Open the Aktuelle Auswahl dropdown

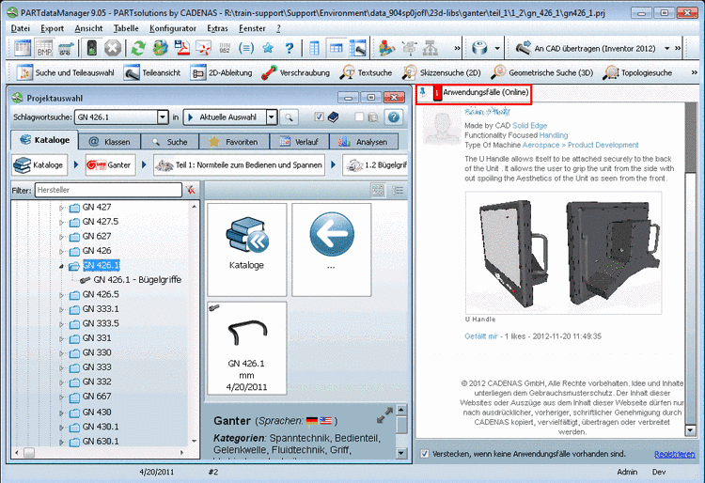(x=271, y=117)
